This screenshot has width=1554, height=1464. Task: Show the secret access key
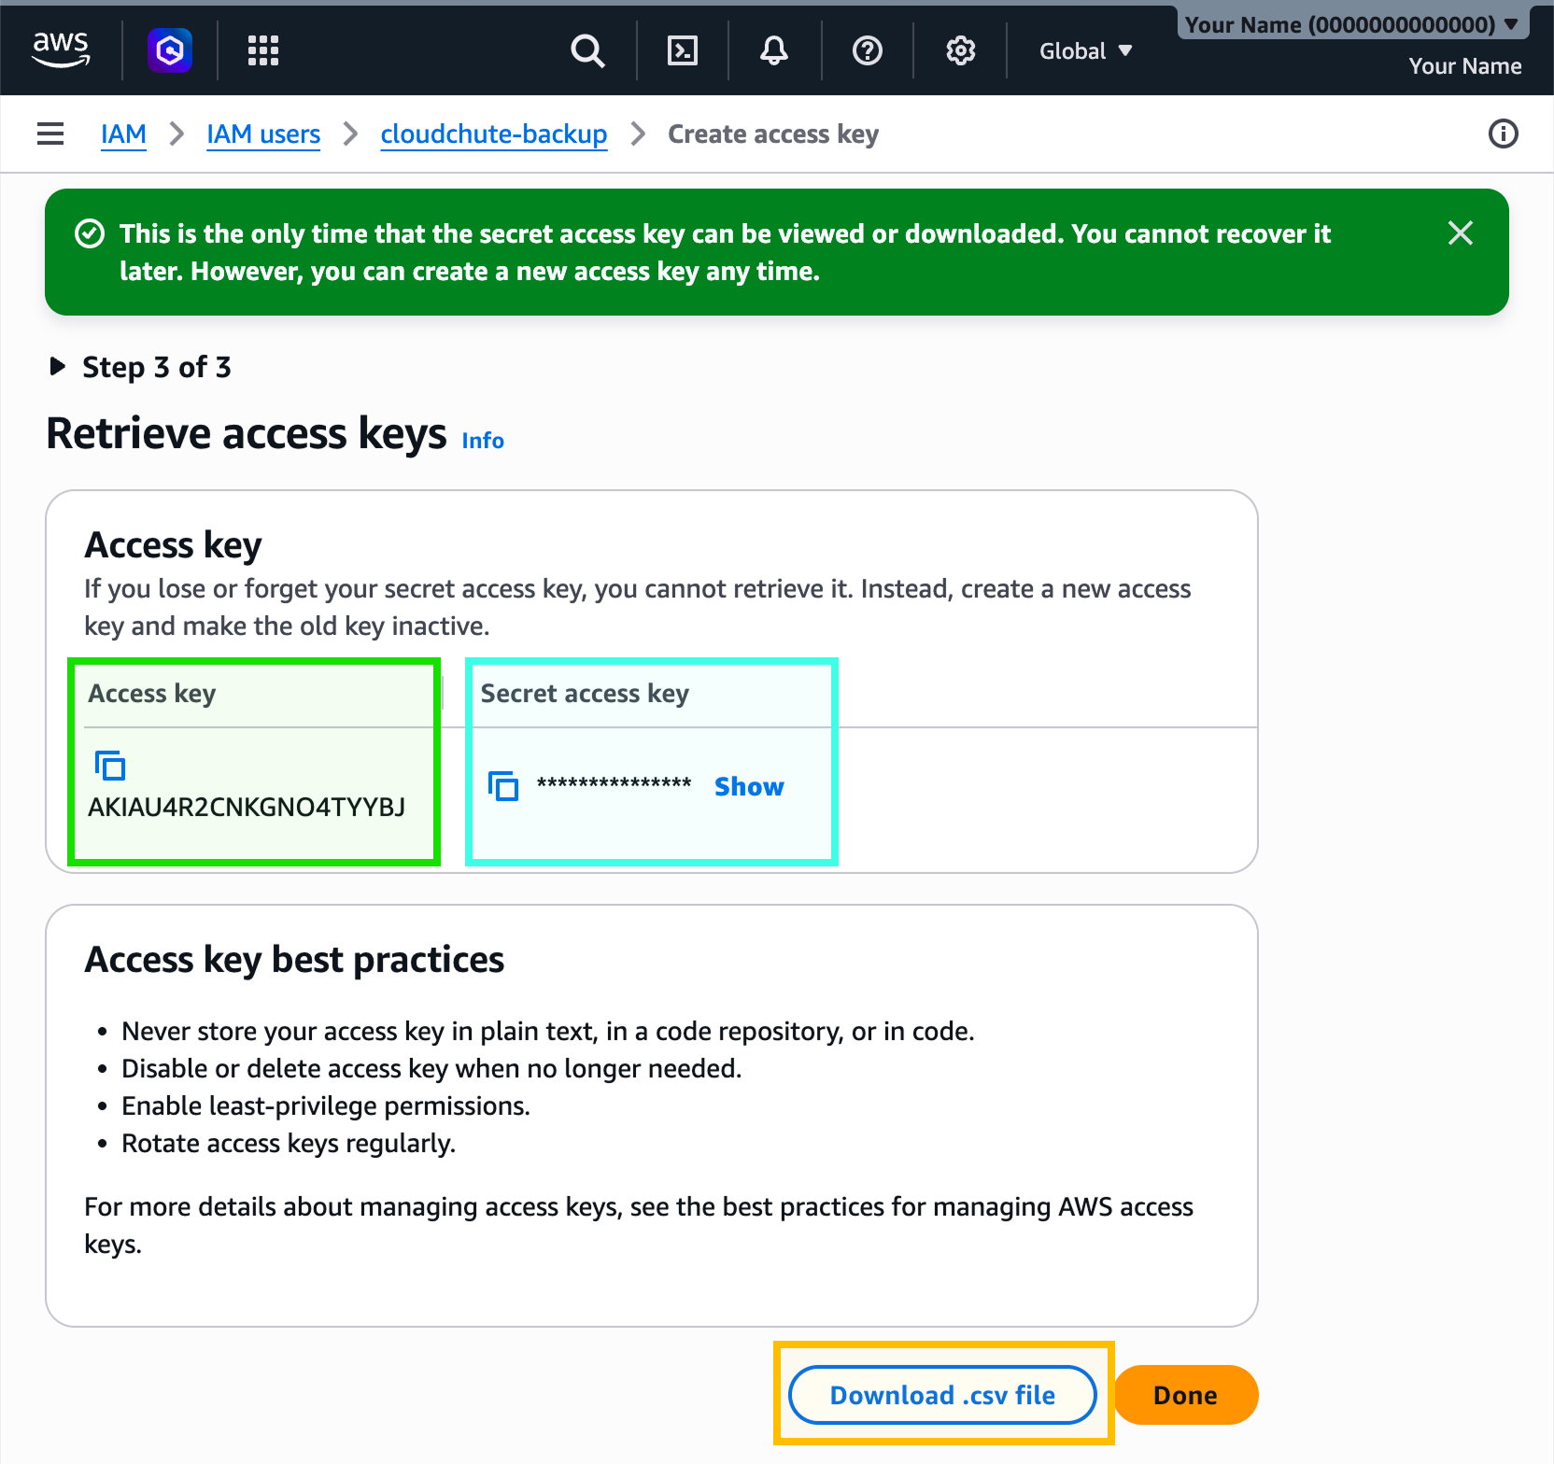[x=749, y=787]
